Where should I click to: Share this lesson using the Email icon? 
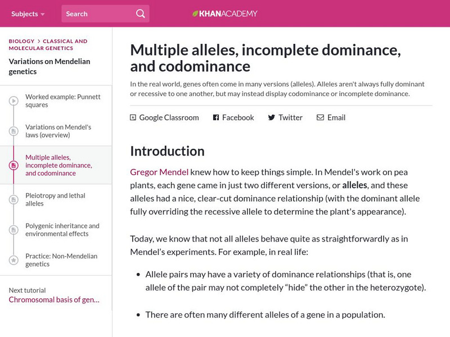pyautogui.click(x=320, y=117)
